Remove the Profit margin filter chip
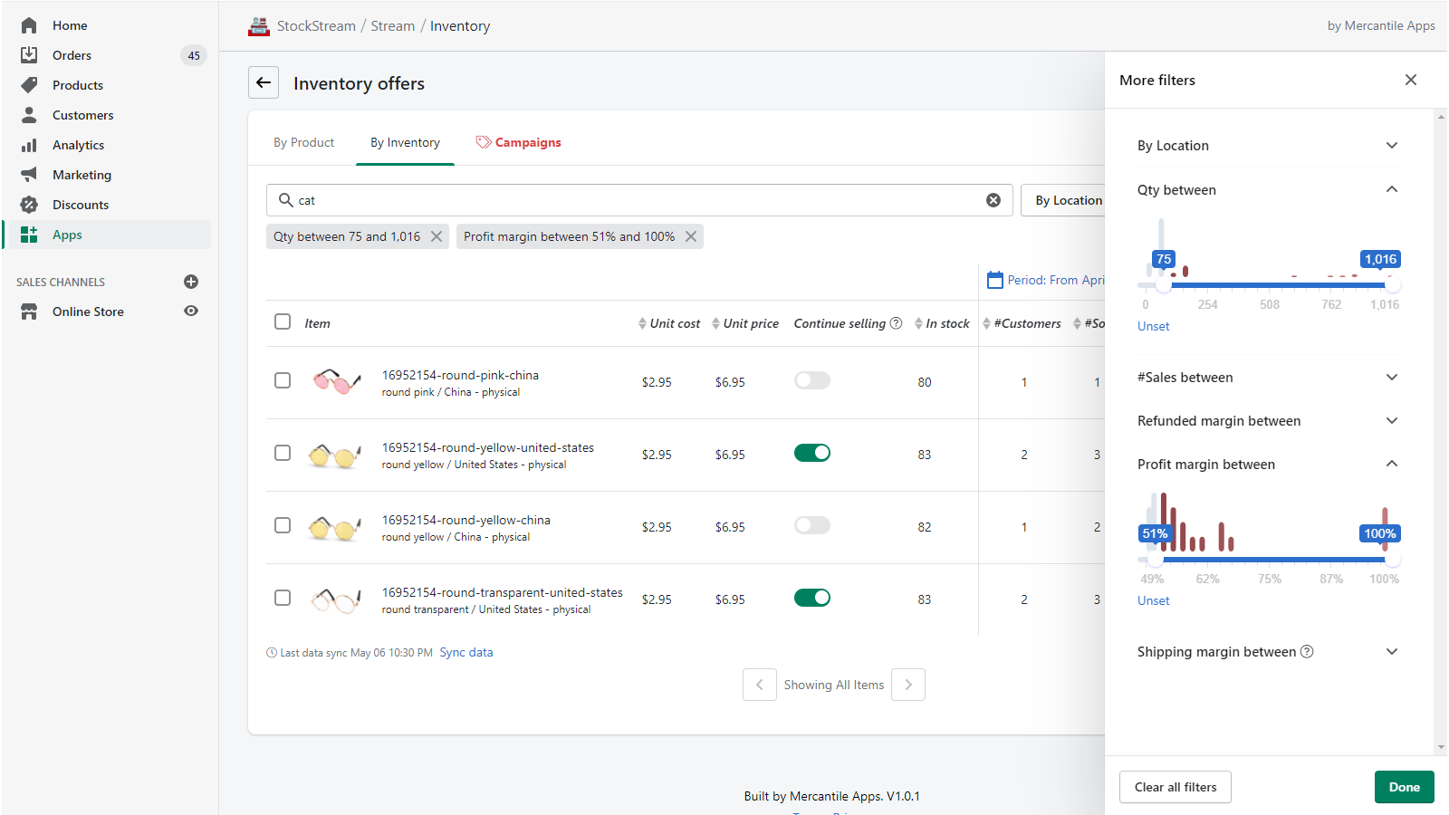This screenshot has width=1449, height=815. coord(691,236)
